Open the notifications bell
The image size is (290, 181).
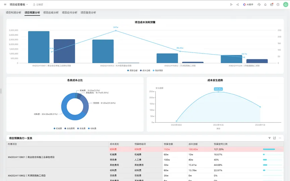265,5
